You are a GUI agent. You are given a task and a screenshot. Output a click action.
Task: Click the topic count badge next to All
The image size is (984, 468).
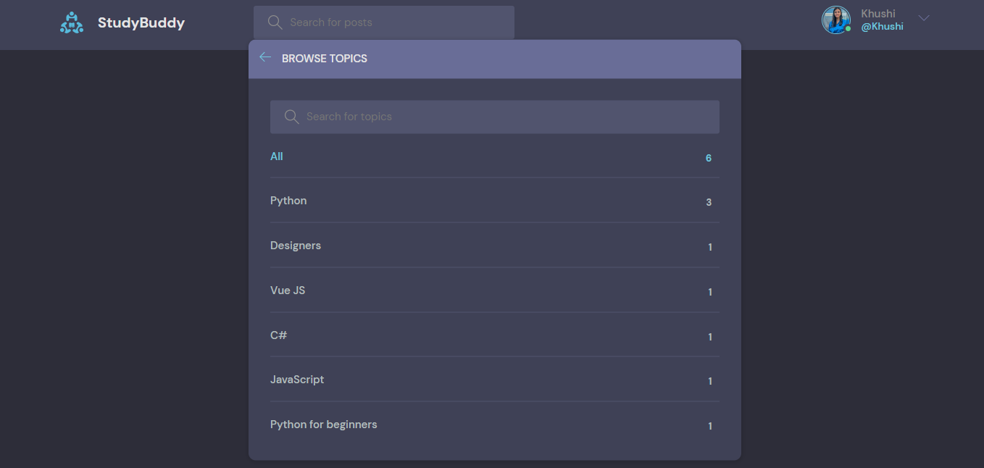(x=708, y=157)
